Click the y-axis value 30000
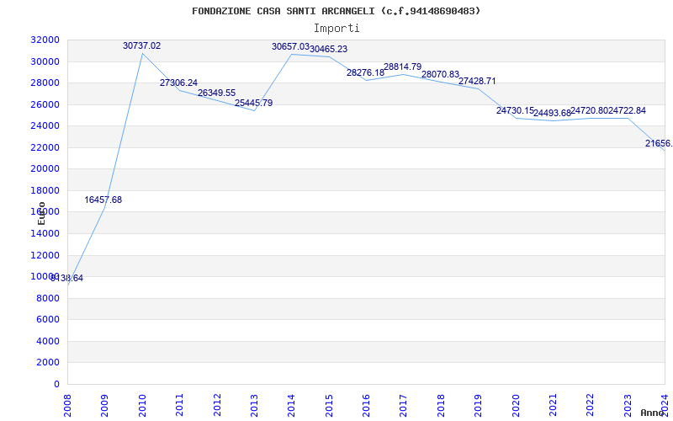This screenshot has height=421, width=673. pos(45,61)
